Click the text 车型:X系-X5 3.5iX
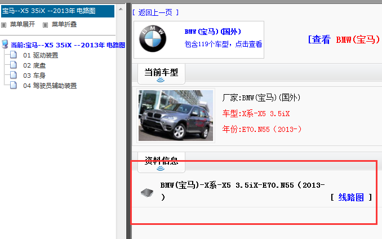Image resolution: width=382 pixels, height=239 pixels. [256, 114]
